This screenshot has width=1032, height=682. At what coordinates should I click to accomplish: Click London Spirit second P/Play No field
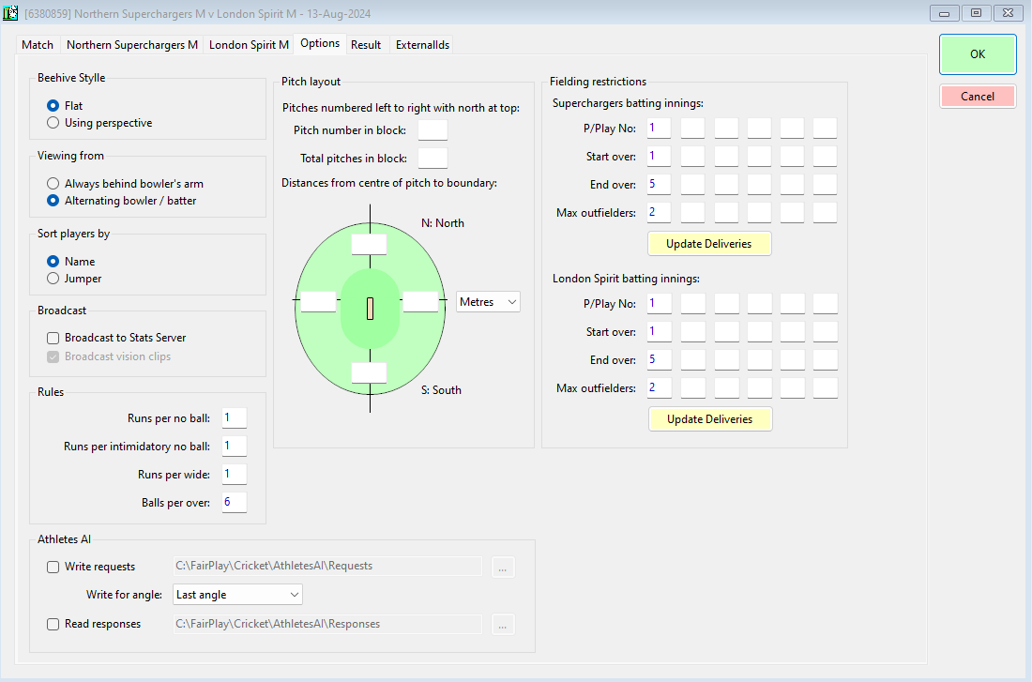(693, 304)
